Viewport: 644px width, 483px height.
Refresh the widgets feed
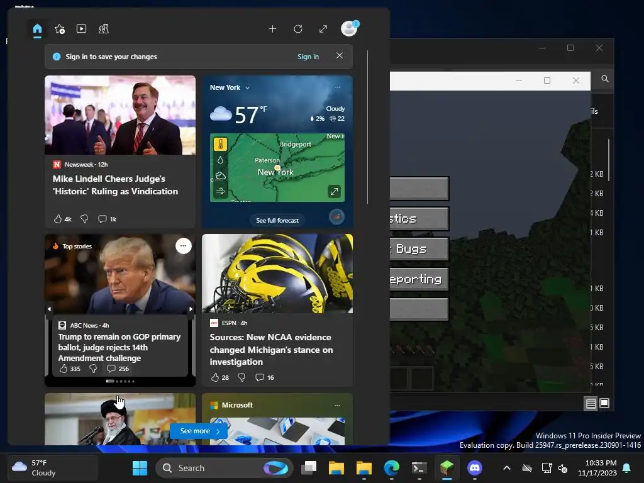click(298, 29)
